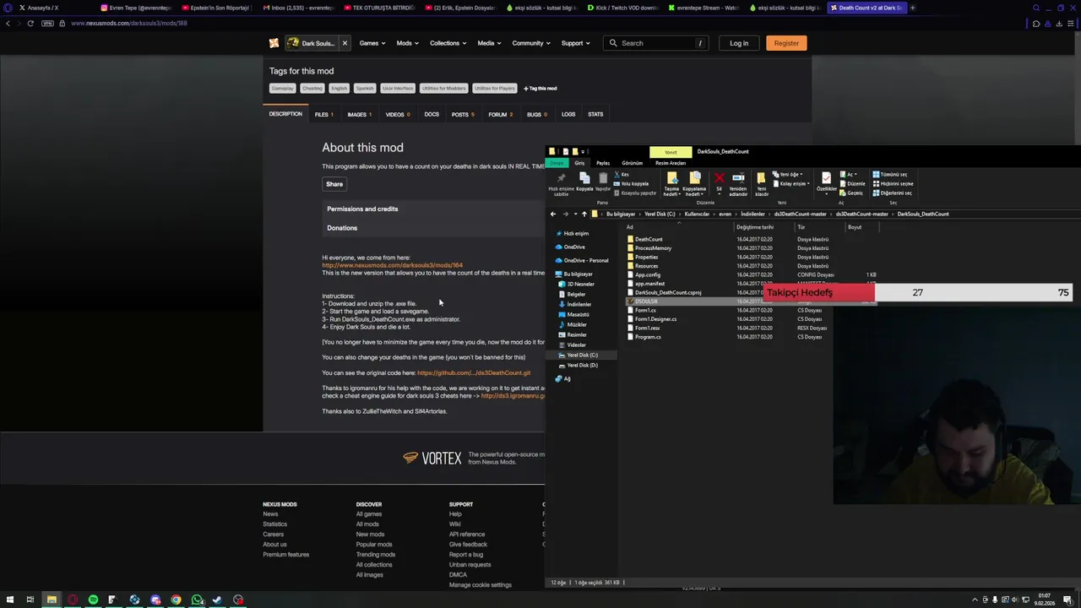Click Geçmiş (history) in the ribbon
The height and width of the screenshot is (608, 1081).
852,193
